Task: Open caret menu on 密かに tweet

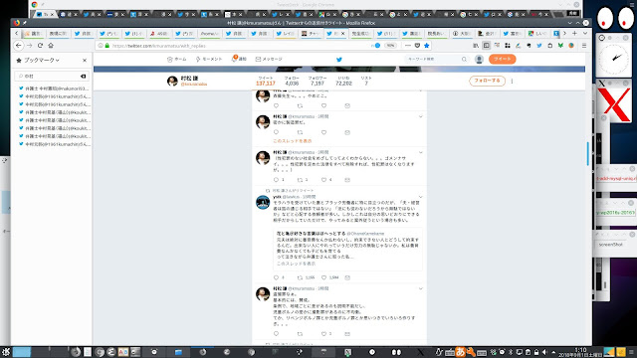Action: tap(420, 117)
